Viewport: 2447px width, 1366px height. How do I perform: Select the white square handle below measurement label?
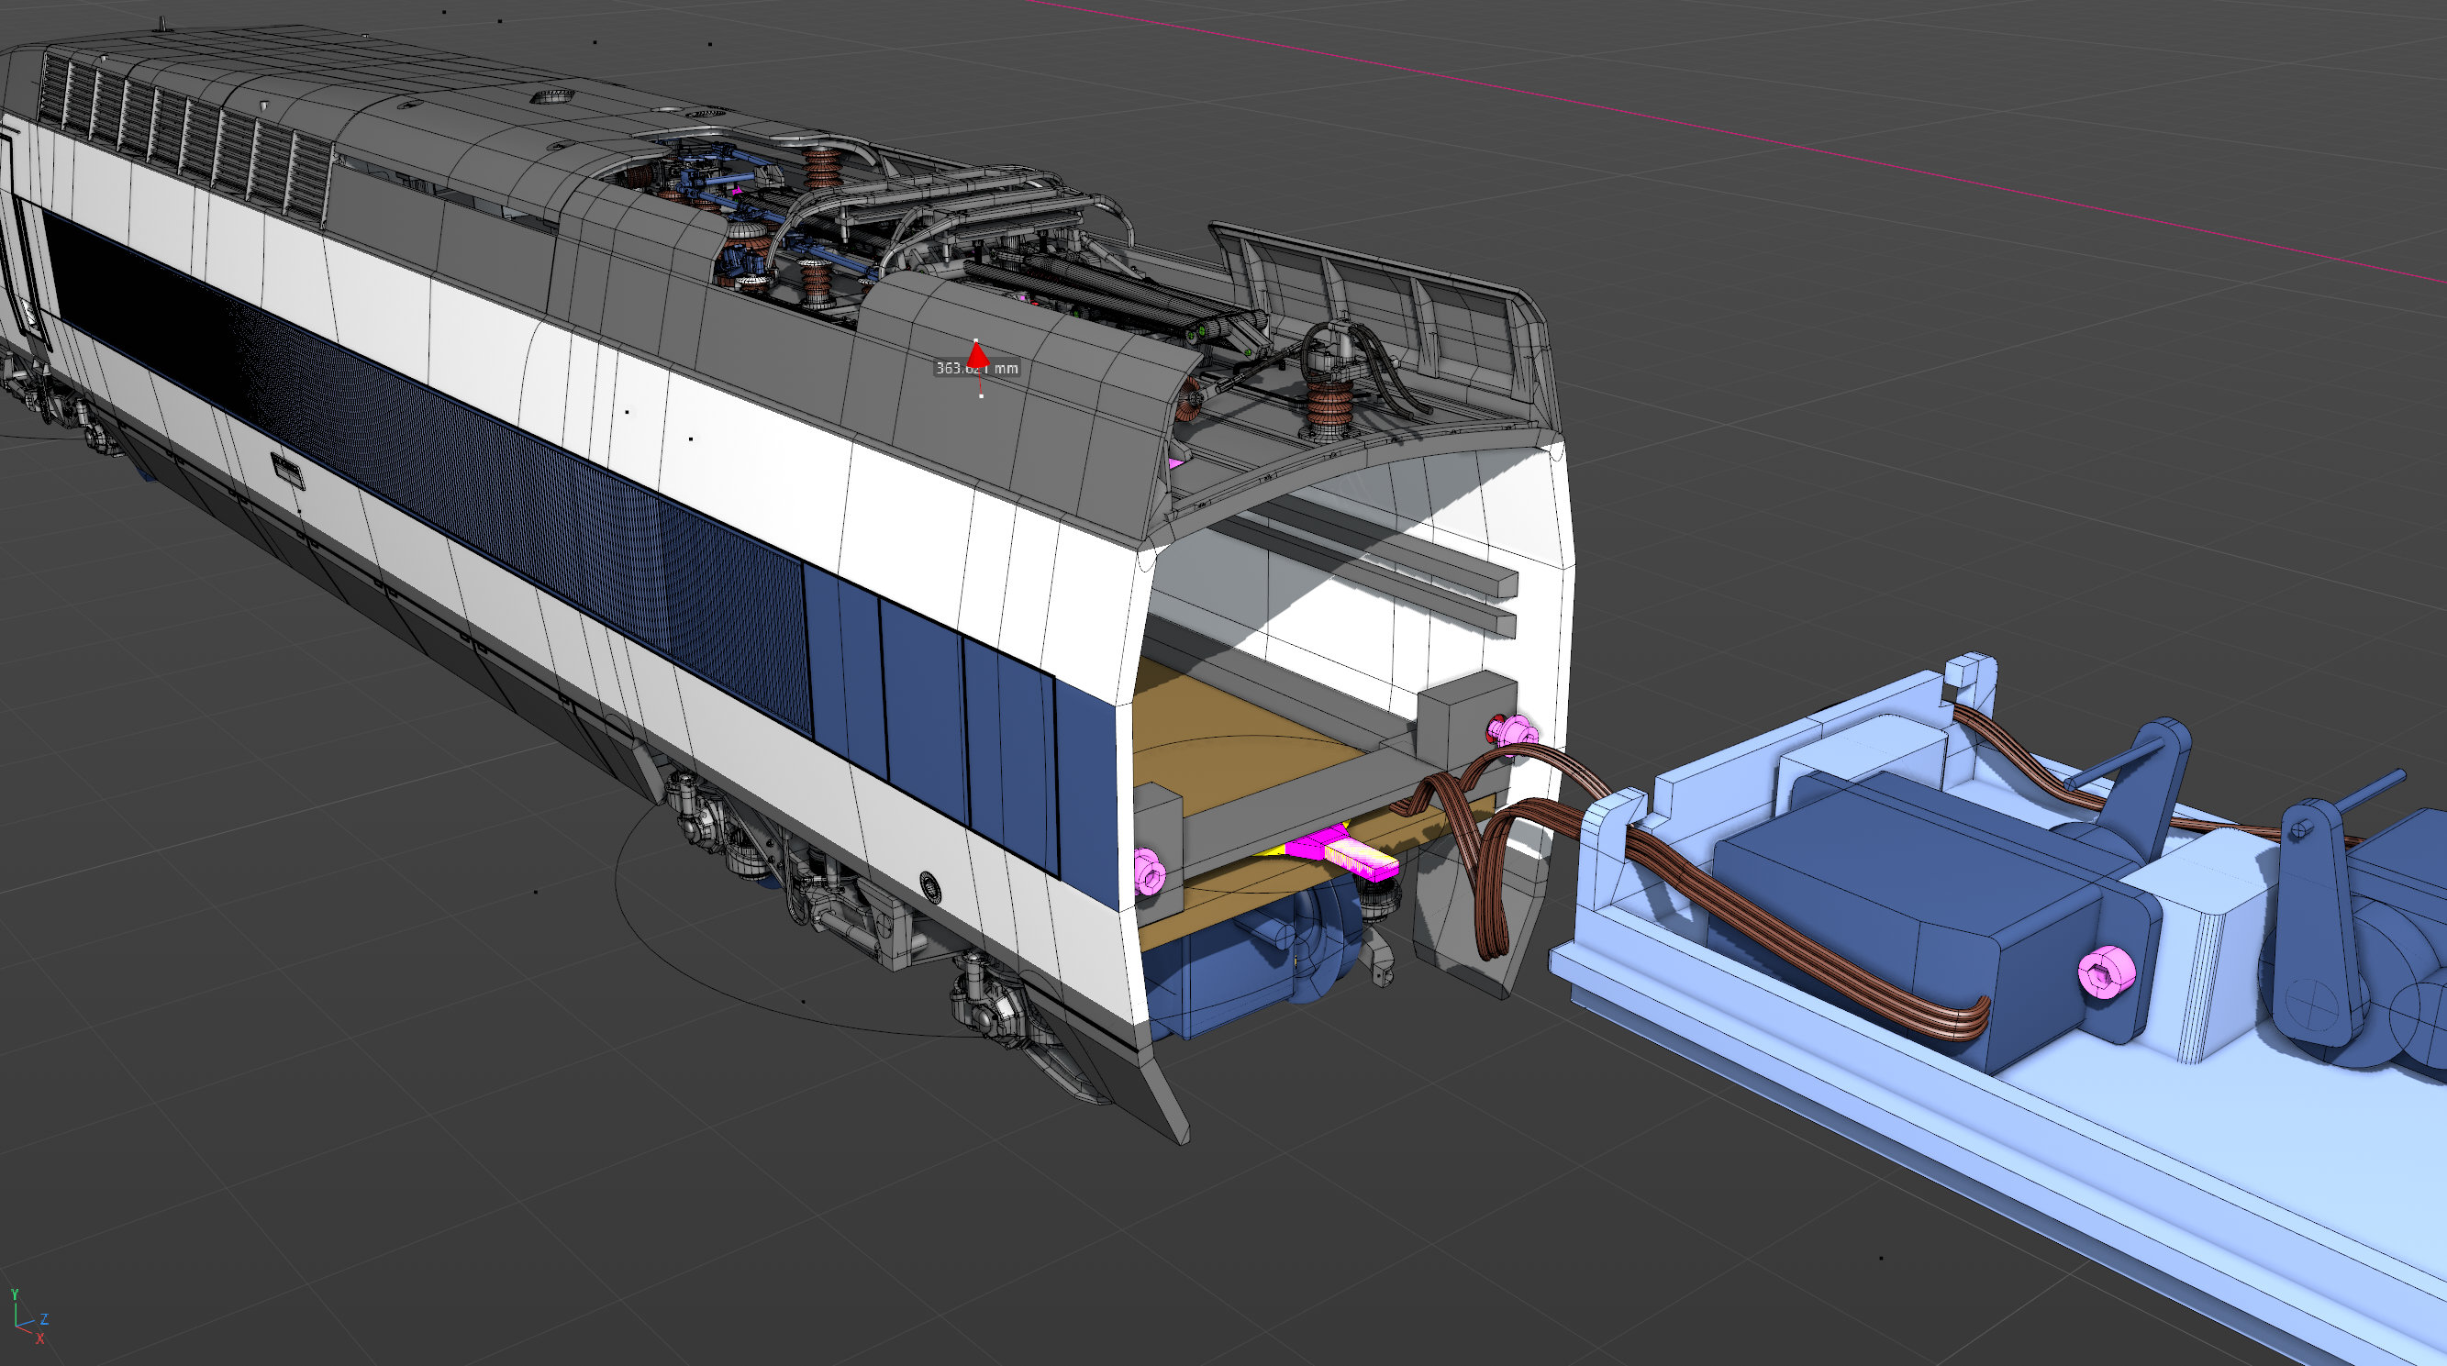(981, 395)
